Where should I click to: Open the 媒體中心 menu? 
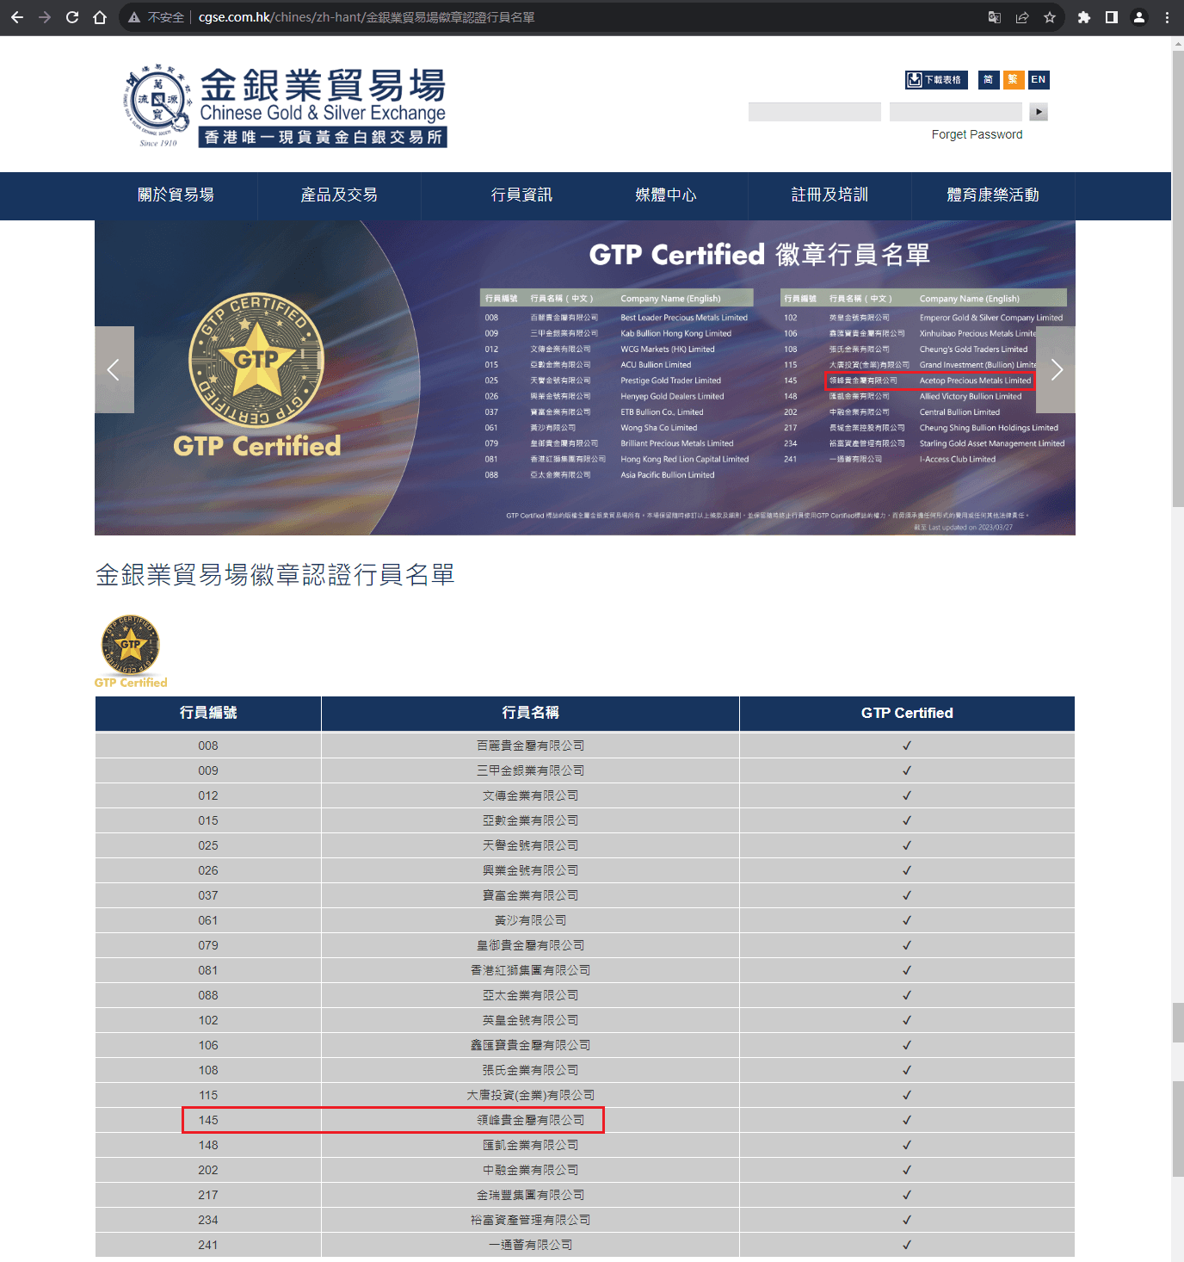click(x=666, y=195)
